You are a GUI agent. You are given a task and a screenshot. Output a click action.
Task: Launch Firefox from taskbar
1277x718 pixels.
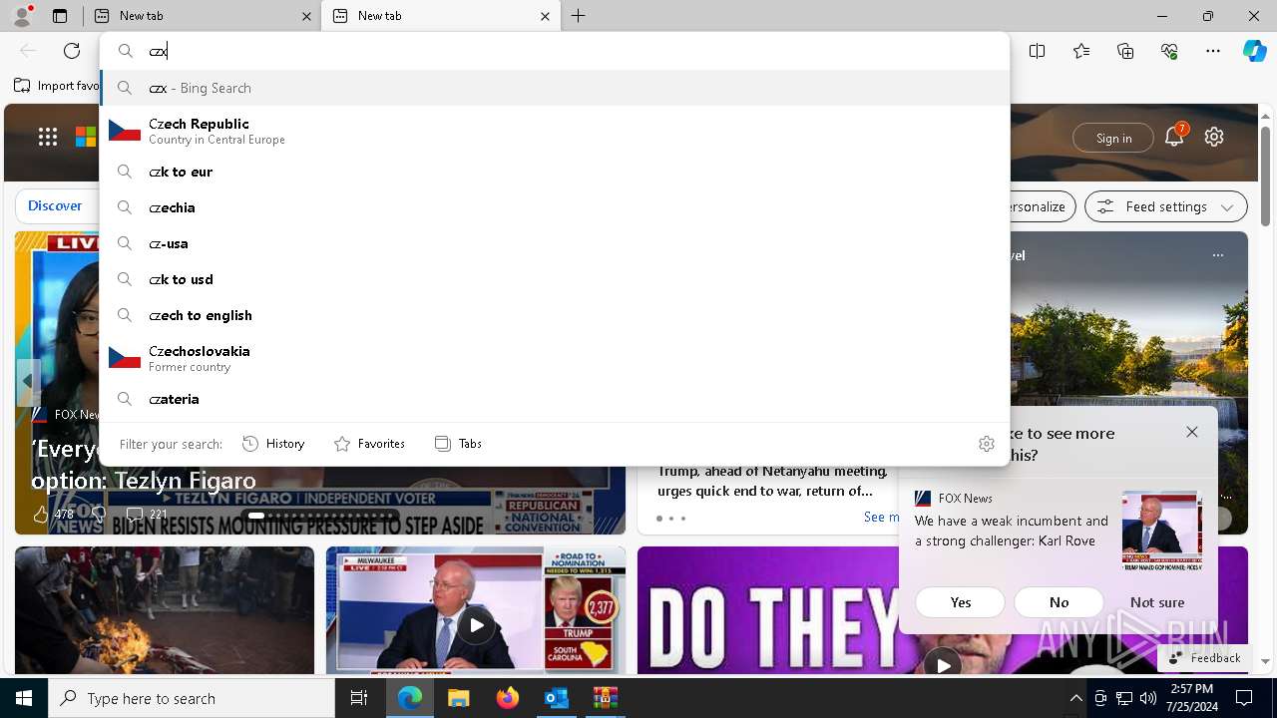507,698
